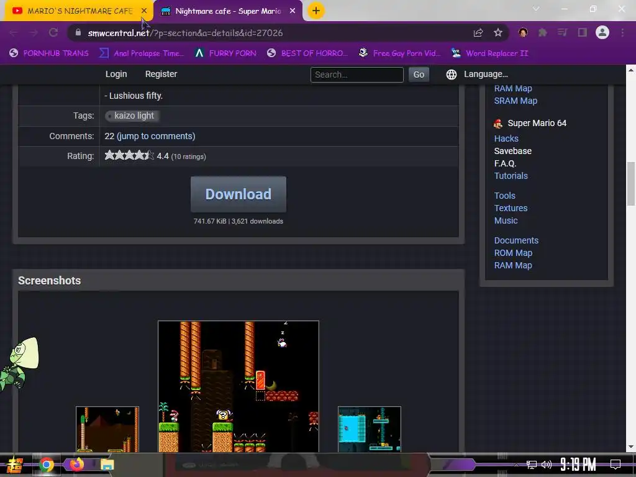The height and width of the screenshot is (477, 636).
Task: Open the network status tray icon
Action: tap(532, 465)
